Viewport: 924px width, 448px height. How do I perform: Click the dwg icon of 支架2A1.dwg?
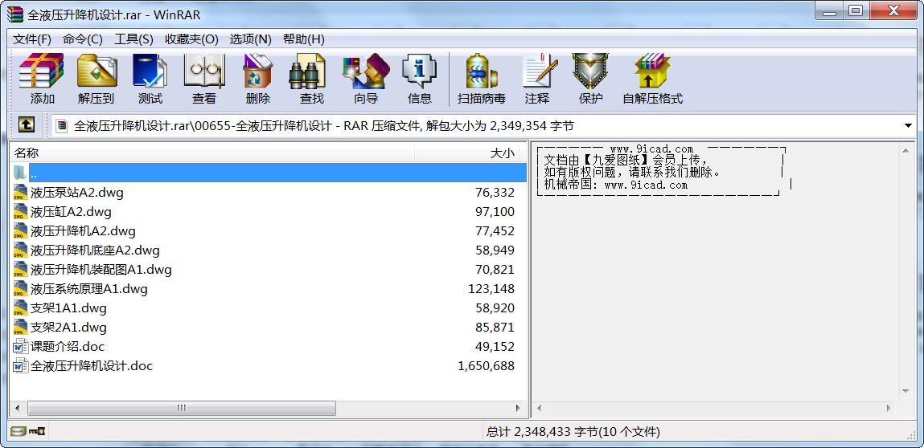point(21,328)
